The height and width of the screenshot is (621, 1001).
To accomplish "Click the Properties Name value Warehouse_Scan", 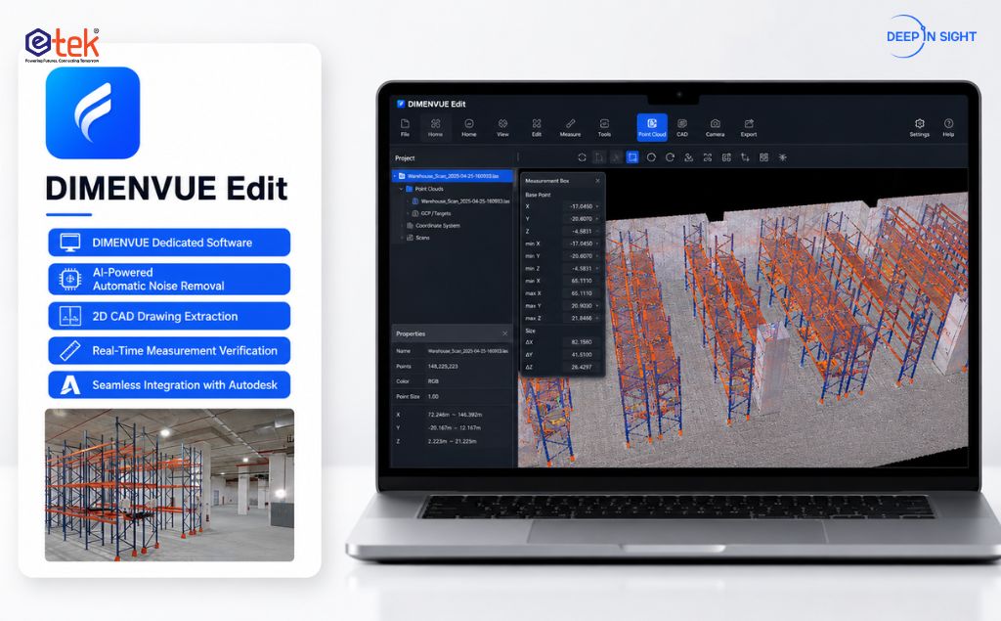I will click(x=467, y=351).
